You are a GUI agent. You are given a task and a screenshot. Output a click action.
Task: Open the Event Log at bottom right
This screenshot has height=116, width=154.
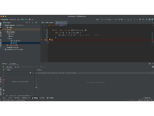[x=147, y=98]
